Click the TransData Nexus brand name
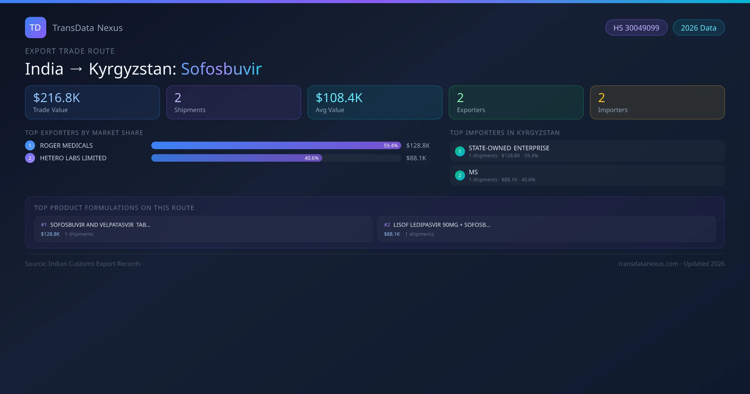The height and width of the screenshot is (394, 750). (87, 28)
